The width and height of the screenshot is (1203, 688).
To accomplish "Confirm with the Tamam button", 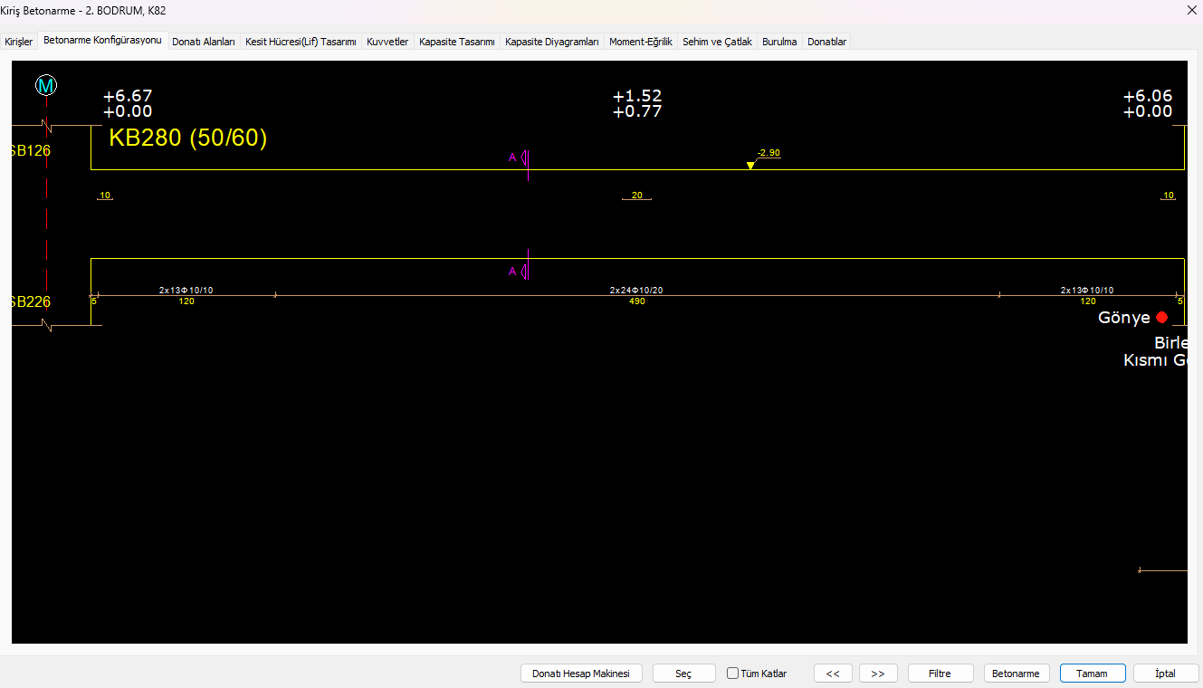I will coord(1093,674).
